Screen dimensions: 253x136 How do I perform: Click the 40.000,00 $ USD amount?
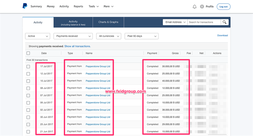171,81
